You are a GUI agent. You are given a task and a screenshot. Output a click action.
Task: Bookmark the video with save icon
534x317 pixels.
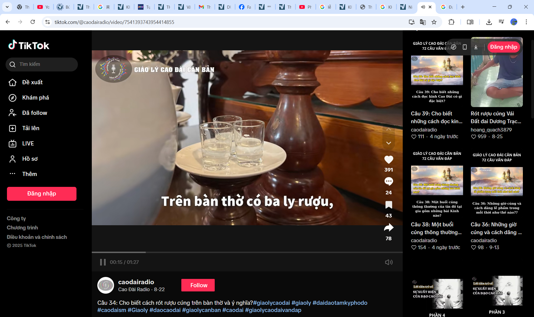(x=389, y=205)
